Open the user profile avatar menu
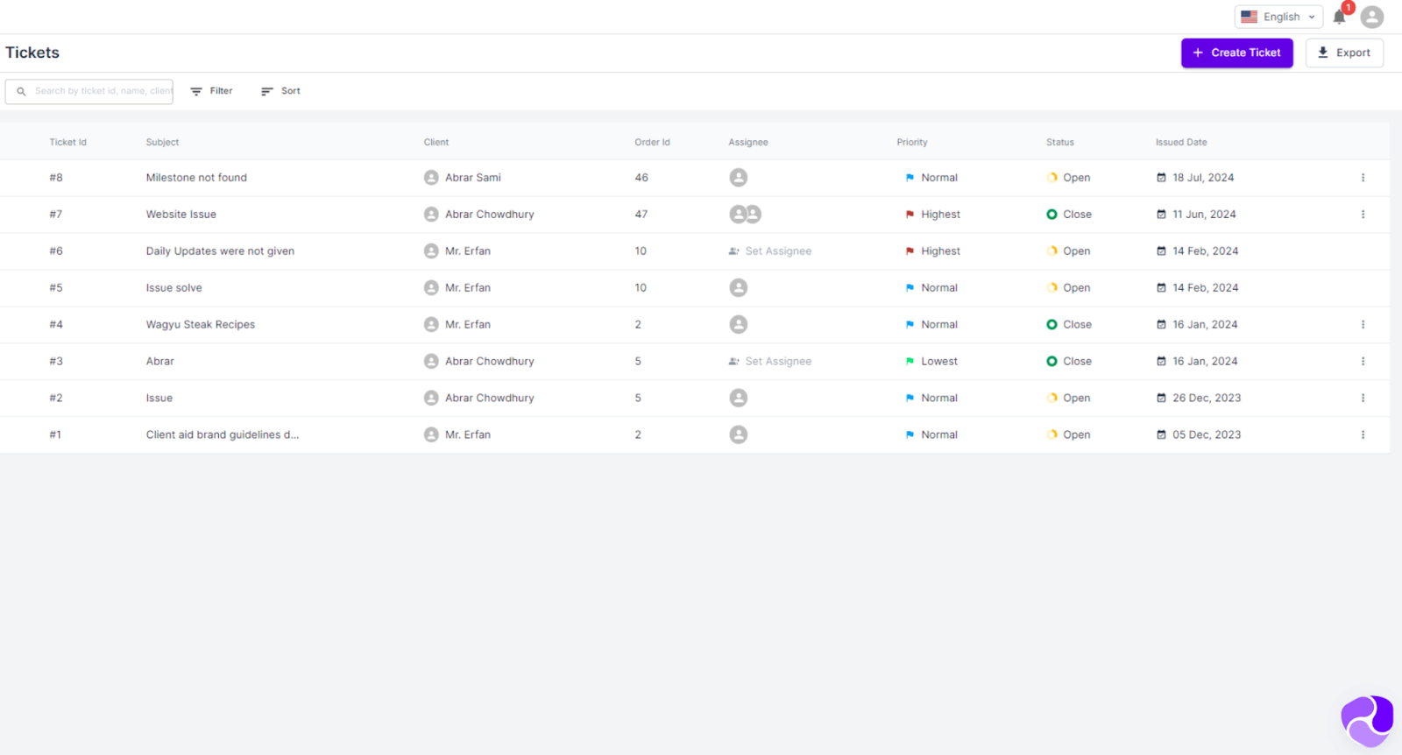 click(x=1372, y=17)
